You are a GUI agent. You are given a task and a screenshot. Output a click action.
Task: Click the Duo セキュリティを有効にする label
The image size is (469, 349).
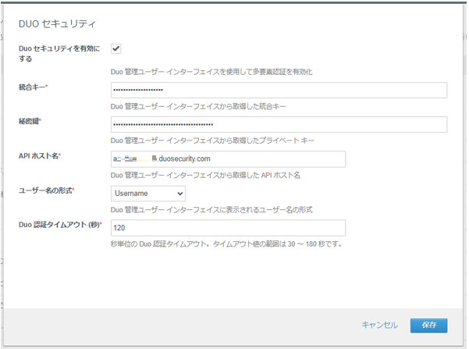coord(59,53)
